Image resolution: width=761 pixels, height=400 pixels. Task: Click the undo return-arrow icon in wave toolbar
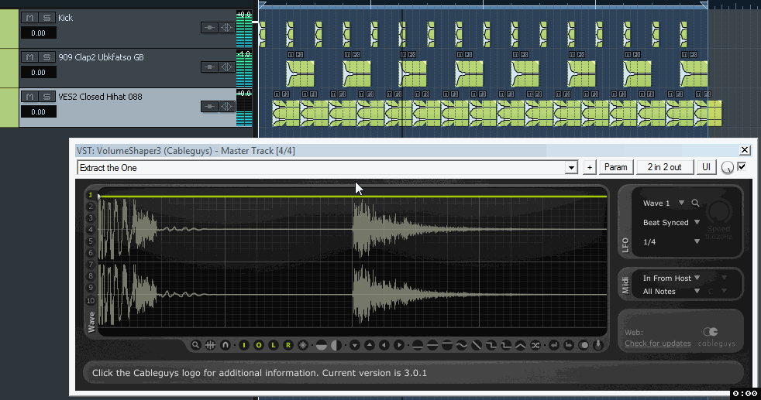coord(554,345)
